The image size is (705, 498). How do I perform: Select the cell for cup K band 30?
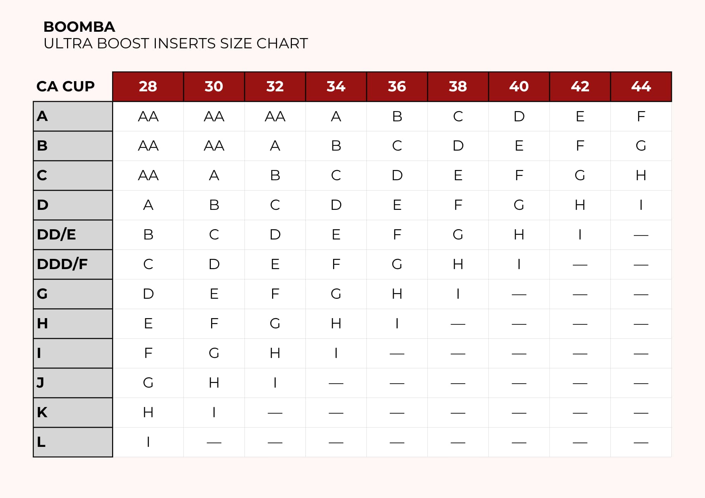point(214,412)
